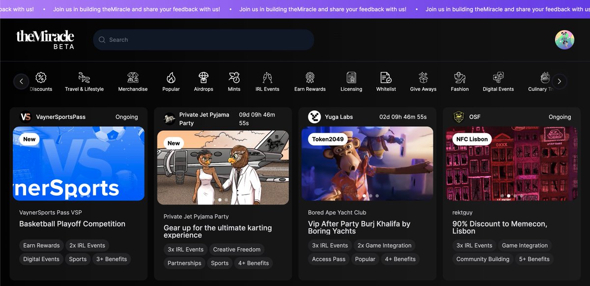Click the theMiracle BETA logo
The image size is (590, 286).
pos(45,39)
